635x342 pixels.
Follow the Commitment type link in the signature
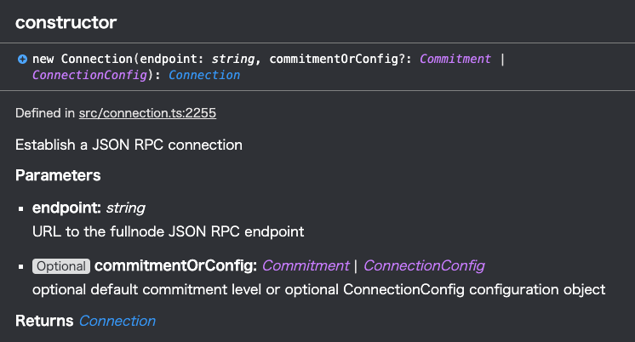coord(455,59)
